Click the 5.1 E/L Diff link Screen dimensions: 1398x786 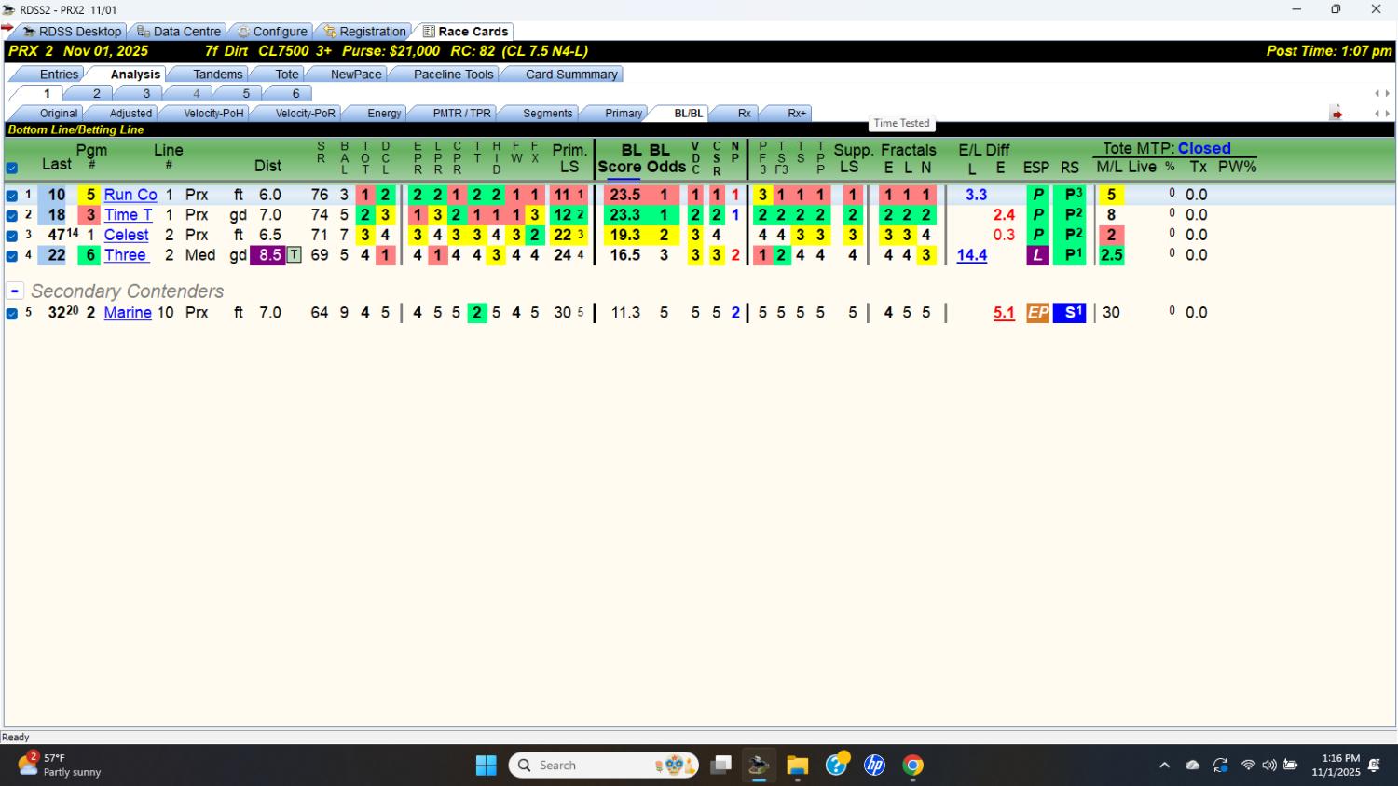(x=1004, y=313)
